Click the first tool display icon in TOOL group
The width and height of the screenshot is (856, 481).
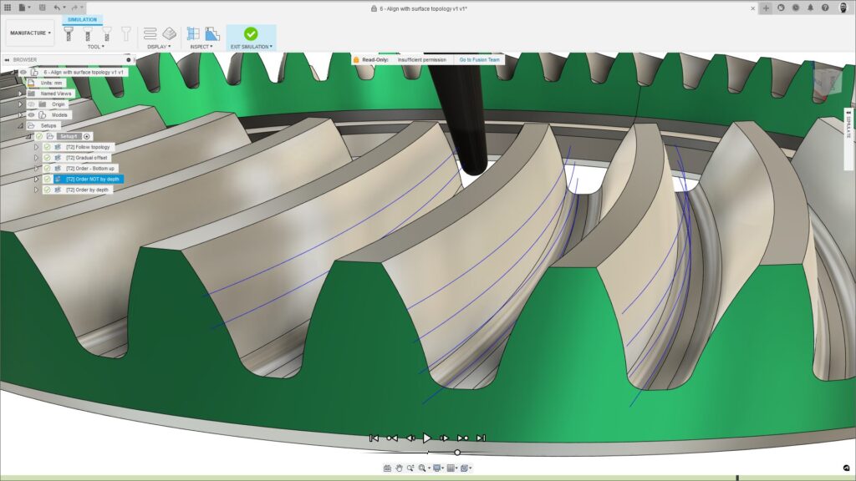[x=69, y=33]
